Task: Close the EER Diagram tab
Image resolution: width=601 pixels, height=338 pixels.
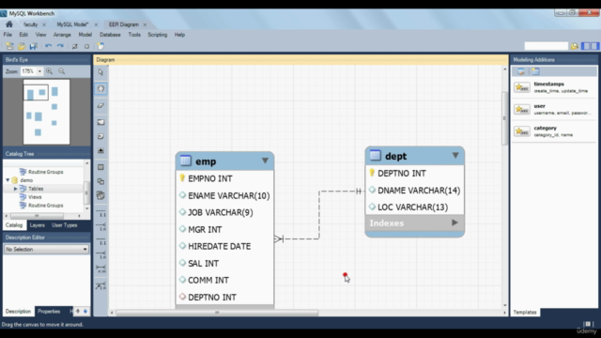Action: coord(145,24)
